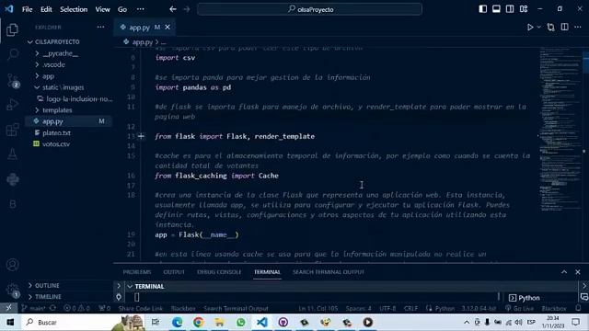Open the Go menu
Screen dimensions: 589x331
(x=122, y=9)
